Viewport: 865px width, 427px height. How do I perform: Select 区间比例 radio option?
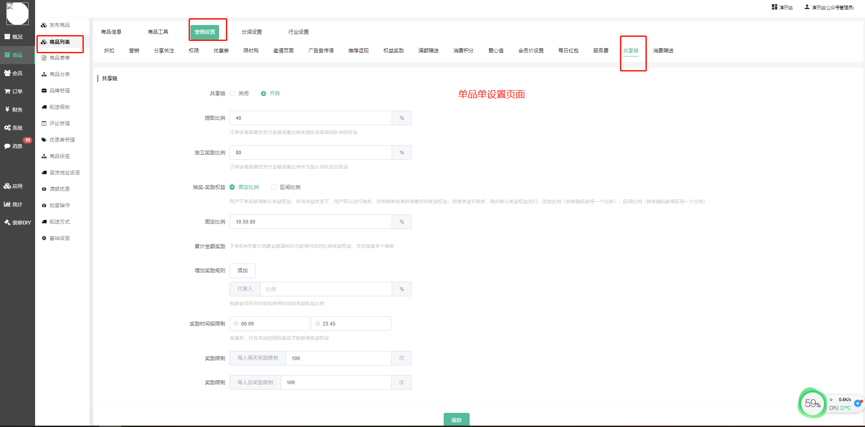274,187
